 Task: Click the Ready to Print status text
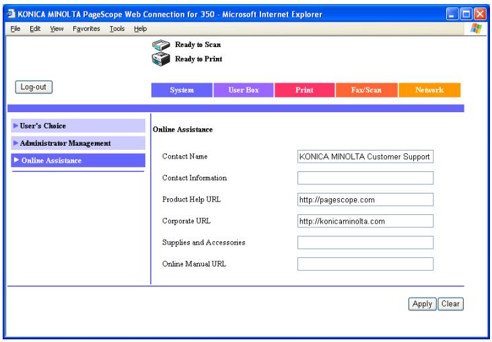(x=199, y=59)
